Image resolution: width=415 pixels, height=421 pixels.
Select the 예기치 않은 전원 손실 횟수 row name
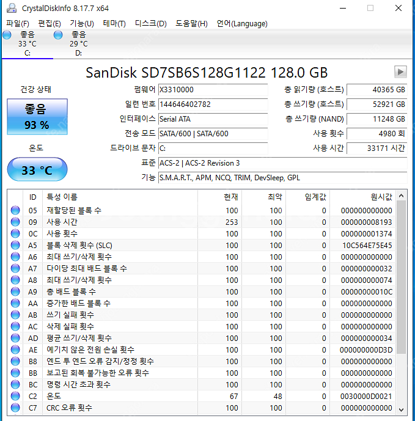90,350
